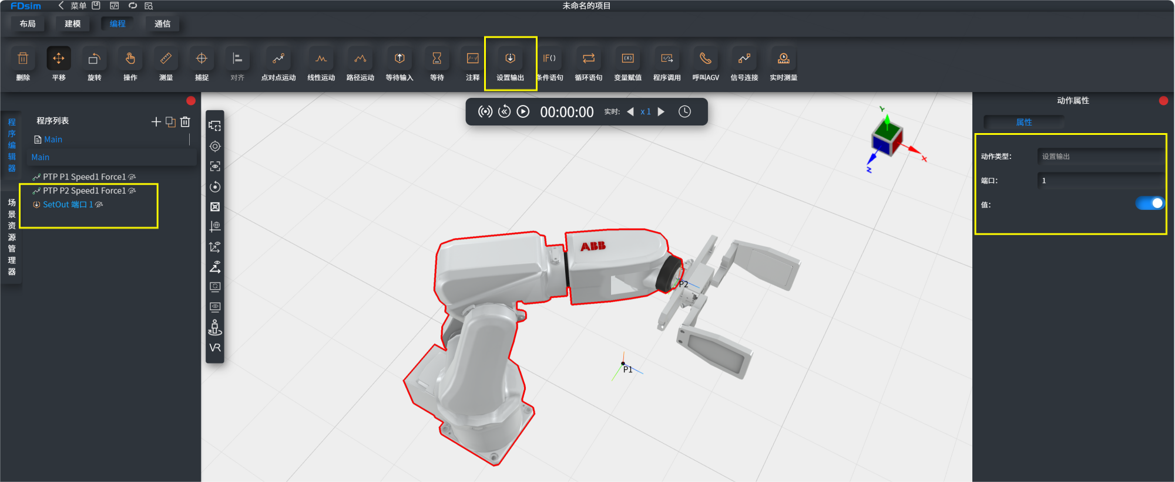Toggle the value (值) switch off
Image resolution: width=1175 pixels, height=482 pixels.
[1149, 203]
